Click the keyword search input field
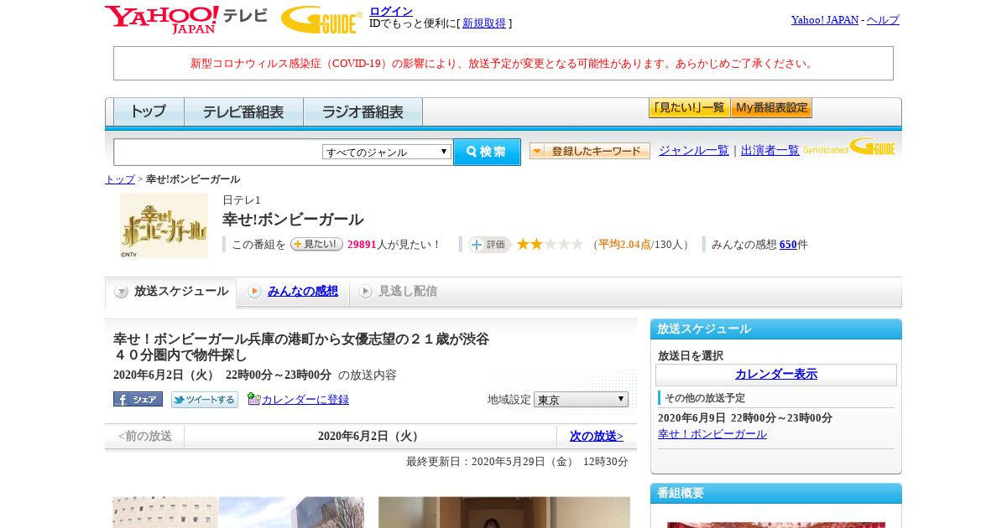 point(218,152)
